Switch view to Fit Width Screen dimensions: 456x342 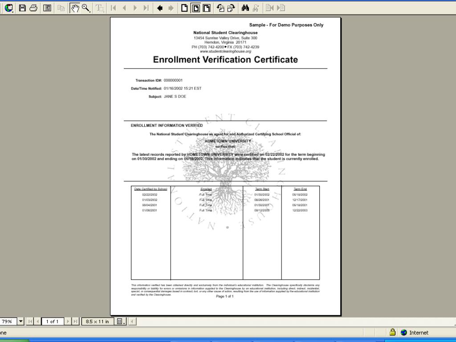pos(207,8)
